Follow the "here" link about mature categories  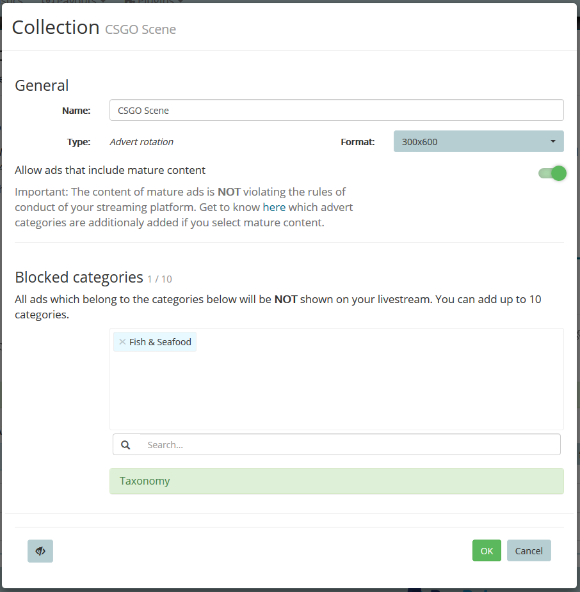(x=274, y=207)
